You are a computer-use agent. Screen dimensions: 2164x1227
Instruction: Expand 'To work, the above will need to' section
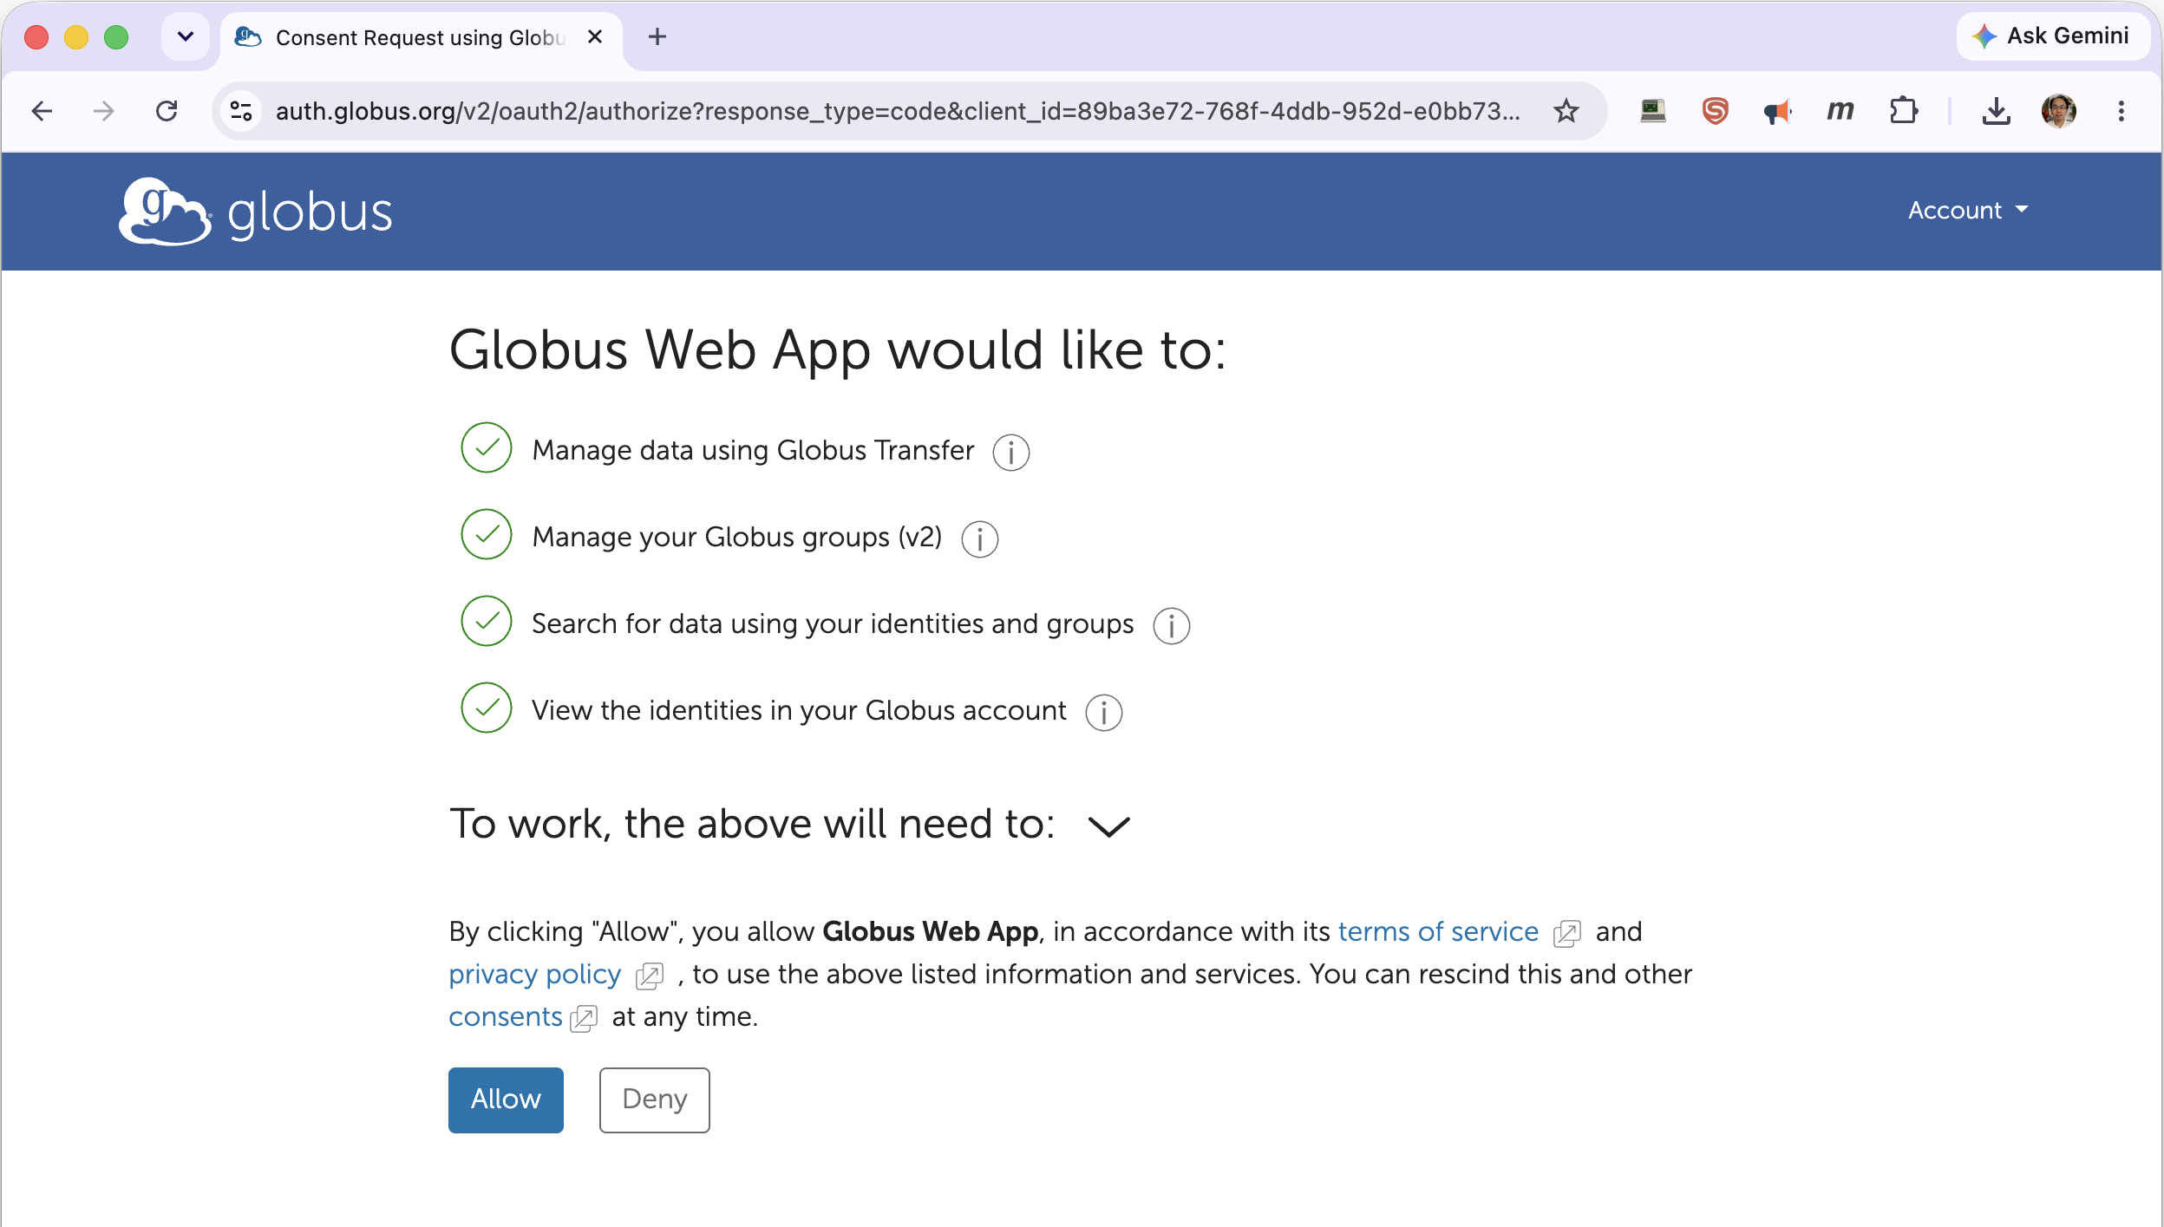coord(1108,826)
